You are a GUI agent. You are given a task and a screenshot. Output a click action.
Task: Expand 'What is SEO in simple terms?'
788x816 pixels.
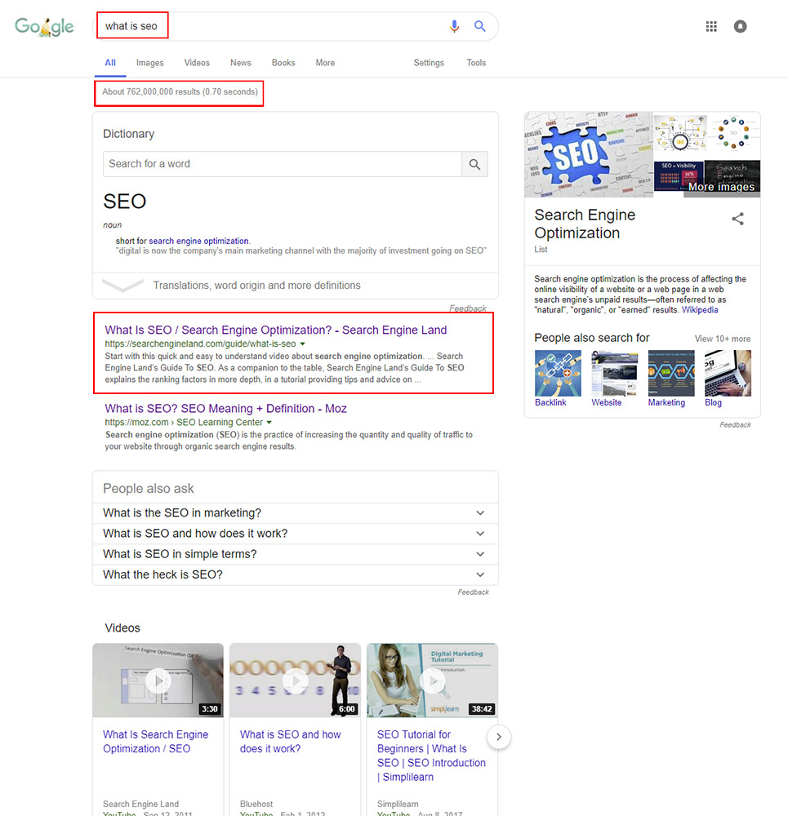coord(296,554)
